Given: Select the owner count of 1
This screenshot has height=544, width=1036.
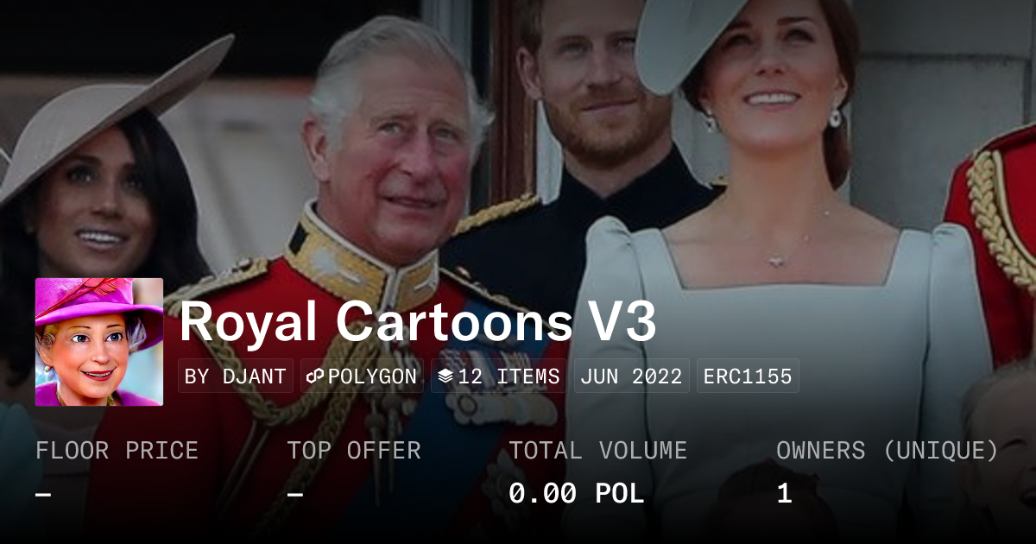Looking at the screenshot, I should click(x=784, y=494).
